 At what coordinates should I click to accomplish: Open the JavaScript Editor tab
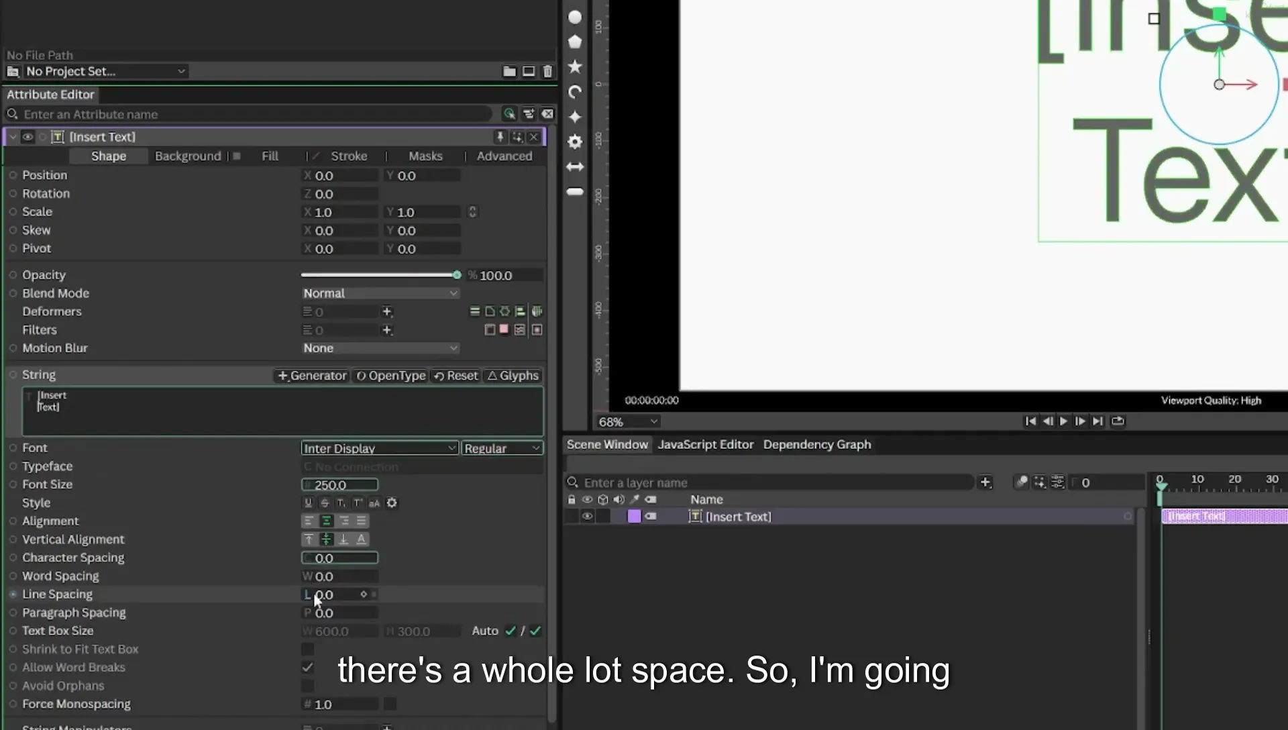705,444
